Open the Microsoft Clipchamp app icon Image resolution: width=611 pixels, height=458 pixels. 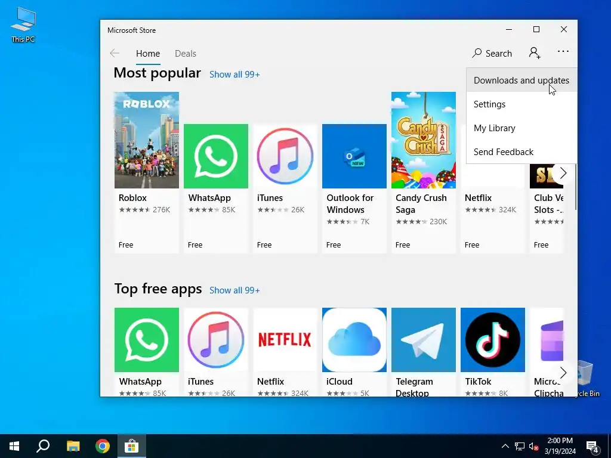tap(547, 340)
